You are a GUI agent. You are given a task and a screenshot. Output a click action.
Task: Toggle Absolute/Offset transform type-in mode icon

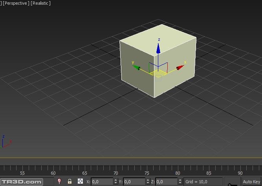pyautogui.click(x=80, y=181)
